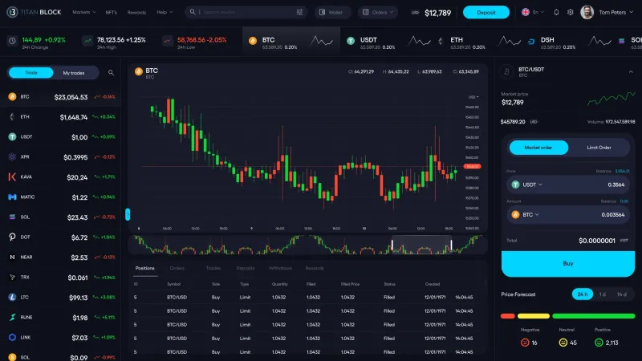Expand the Markets dropdown menu
The image size is (642, 361).
click(x=85, y=13)
